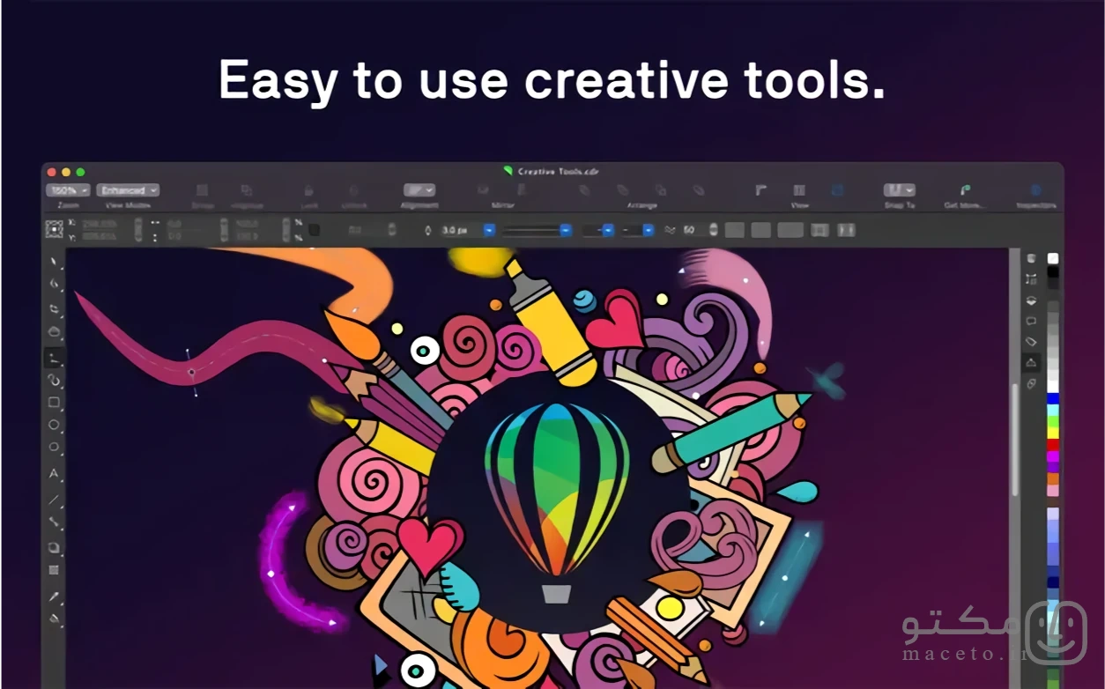
Task: Open the 150% Zoom level dropdown
Action: 68,190
